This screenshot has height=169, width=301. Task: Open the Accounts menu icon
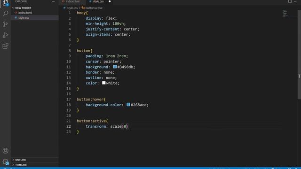coord(5,151)
